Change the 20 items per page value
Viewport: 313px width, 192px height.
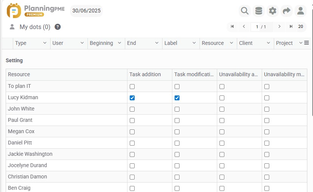(x=301, y=26)
